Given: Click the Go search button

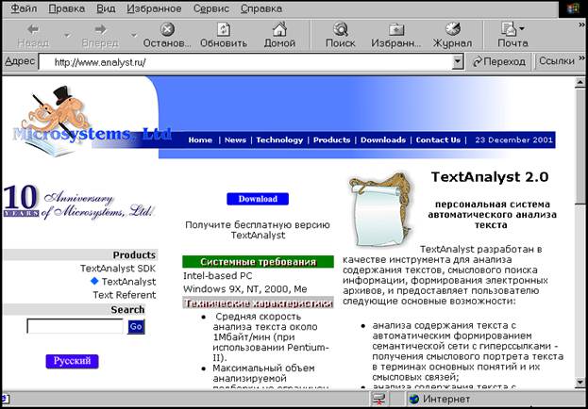Looking at the screenshot, I should tap(136, 326).
